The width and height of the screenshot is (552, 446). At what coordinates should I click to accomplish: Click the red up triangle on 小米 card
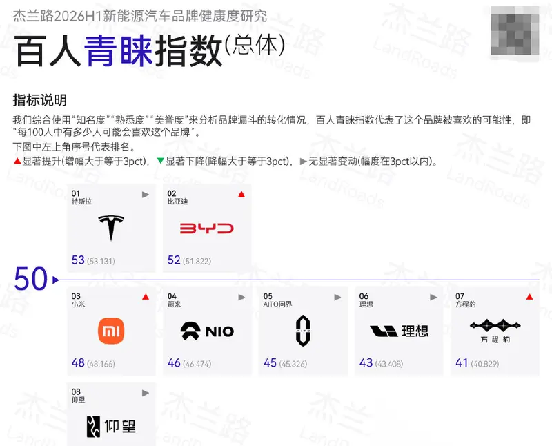point(146,297)
